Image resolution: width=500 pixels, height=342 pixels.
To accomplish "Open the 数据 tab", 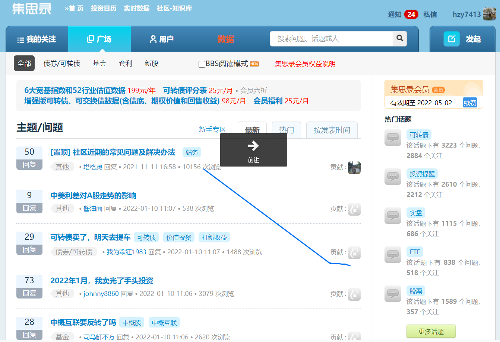I will (x=226, y=39).
